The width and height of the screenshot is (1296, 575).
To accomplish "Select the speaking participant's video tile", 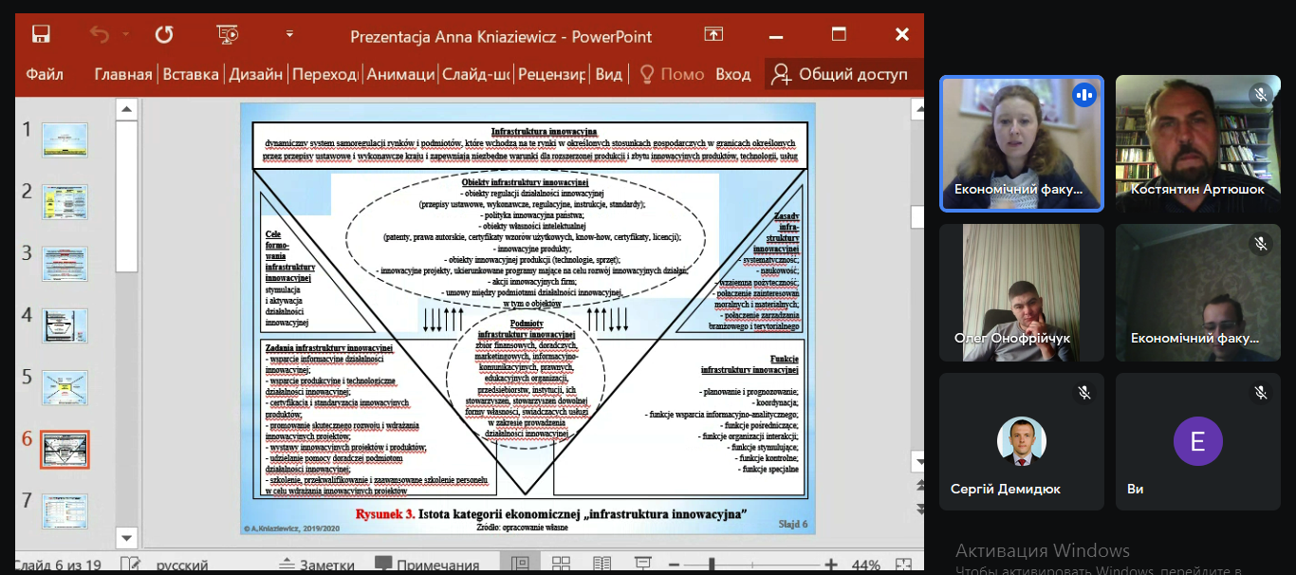I will [x=1022, y=143].
